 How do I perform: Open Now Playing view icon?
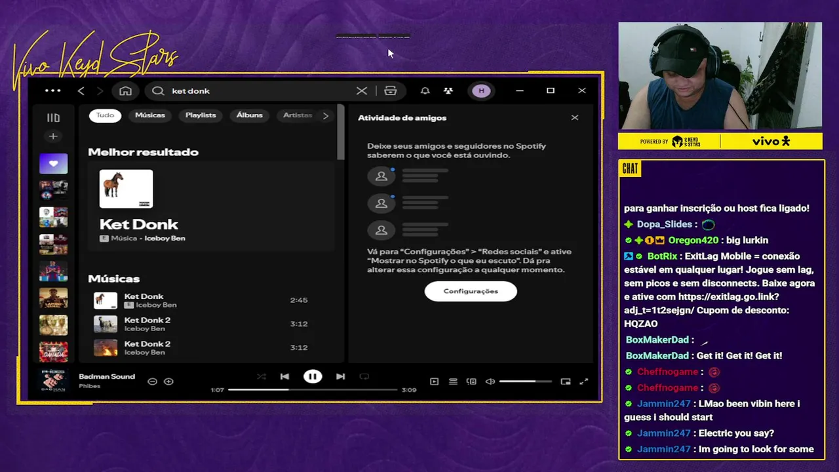click(x=434, y=382)
